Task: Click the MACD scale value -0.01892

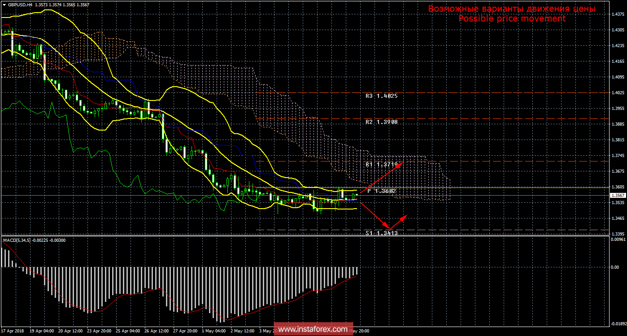Action: point(618,323)
